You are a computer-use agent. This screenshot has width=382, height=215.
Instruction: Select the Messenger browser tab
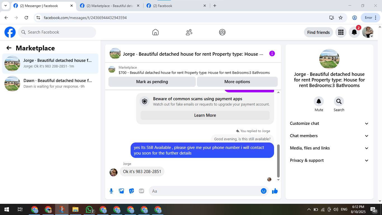[44, 6]
